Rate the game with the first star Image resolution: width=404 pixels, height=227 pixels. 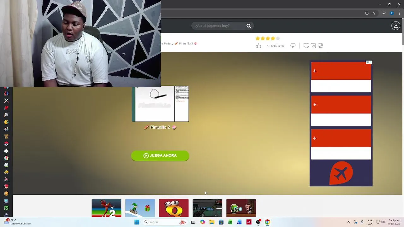coord(258,38)
